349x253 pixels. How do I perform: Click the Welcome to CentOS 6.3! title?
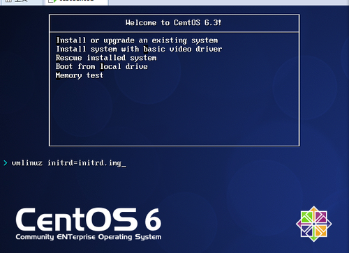(x=174, y=22)
